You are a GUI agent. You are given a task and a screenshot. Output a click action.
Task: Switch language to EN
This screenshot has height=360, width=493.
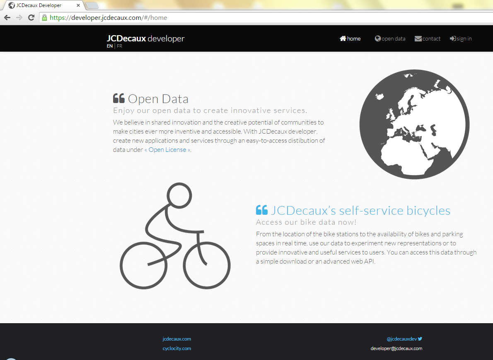[x=110, y=46]
